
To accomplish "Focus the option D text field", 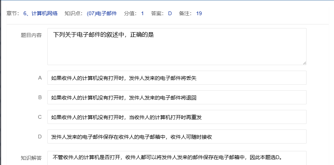I will point(177,137).
